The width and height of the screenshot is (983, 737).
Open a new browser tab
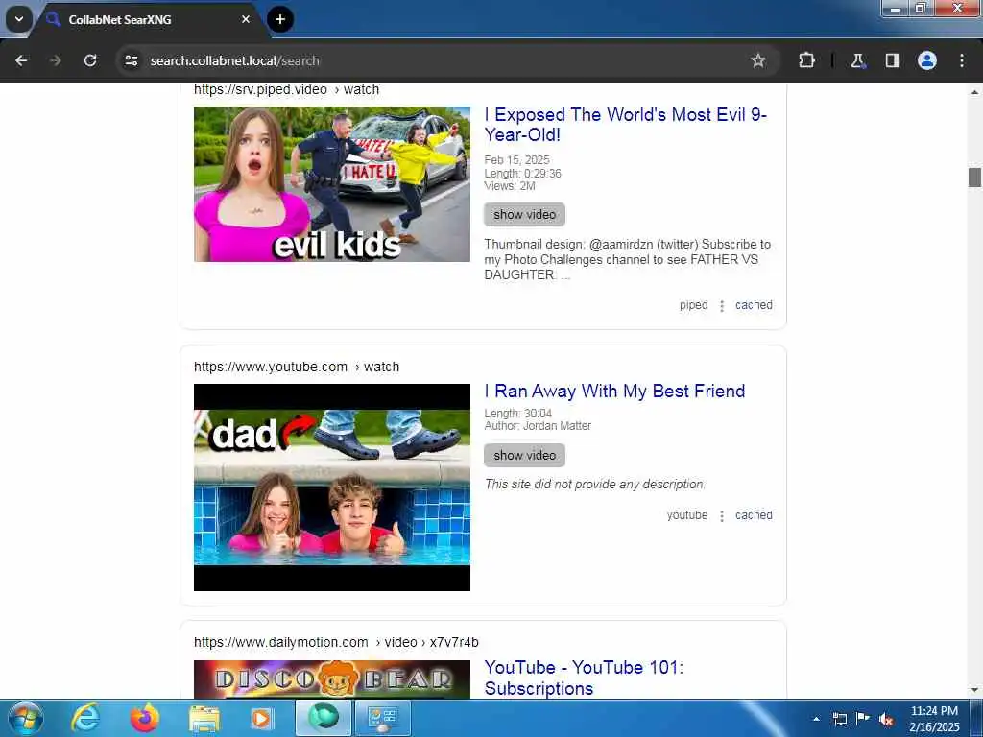point(280,19)
